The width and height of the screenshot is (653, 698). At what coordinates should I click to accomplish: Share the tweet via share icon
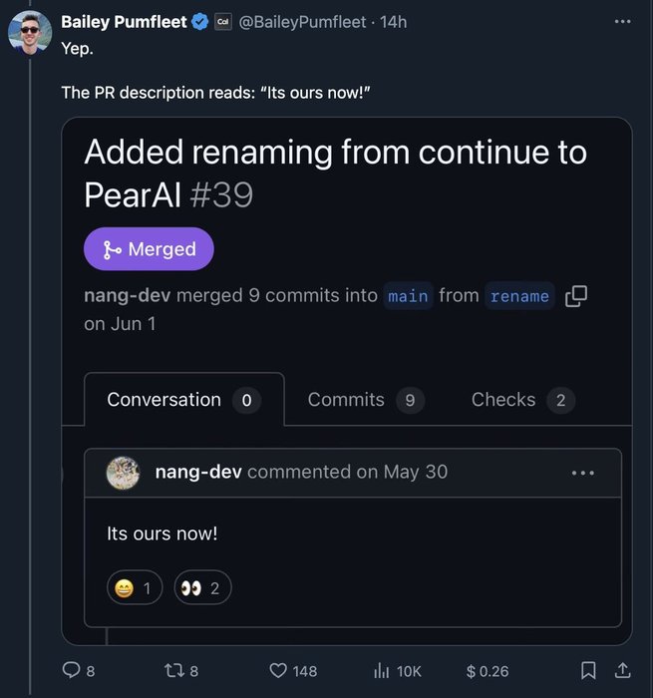(x=623, y=671)
